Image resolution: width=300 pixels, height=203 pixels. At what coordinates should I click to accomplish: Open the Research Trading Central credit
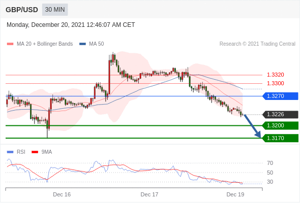(x=257, y=44)
